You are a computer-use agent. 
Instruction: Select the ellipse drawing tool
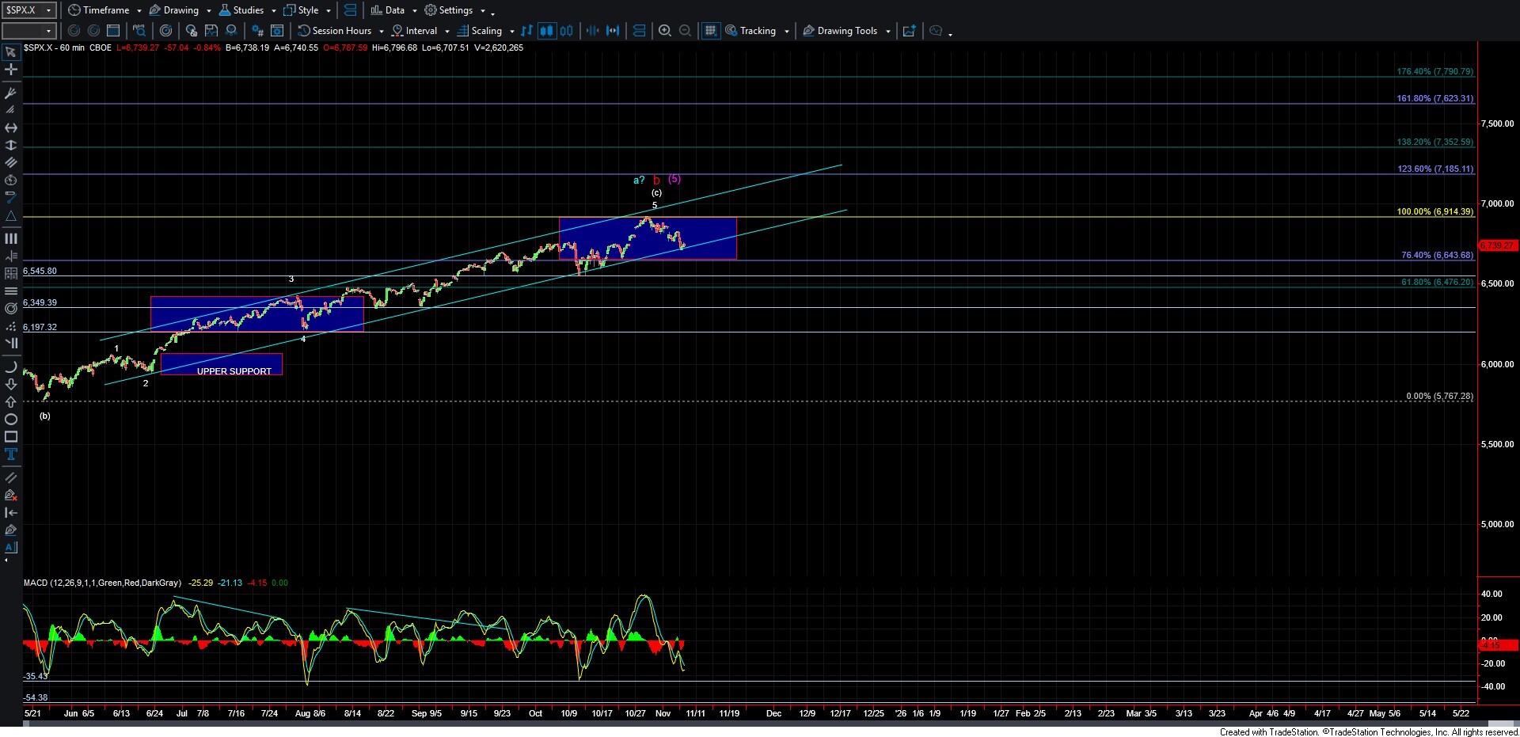point(11,420)
